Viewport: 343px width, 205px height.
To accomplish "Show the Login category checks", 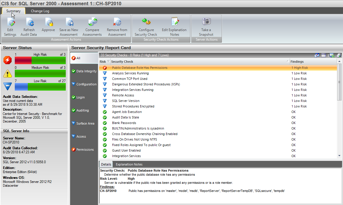I will point(84,97).
